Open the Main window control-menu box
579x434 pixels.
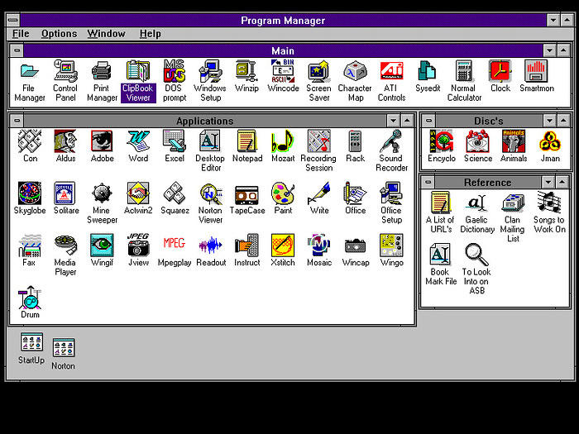[x=17, y=50]
